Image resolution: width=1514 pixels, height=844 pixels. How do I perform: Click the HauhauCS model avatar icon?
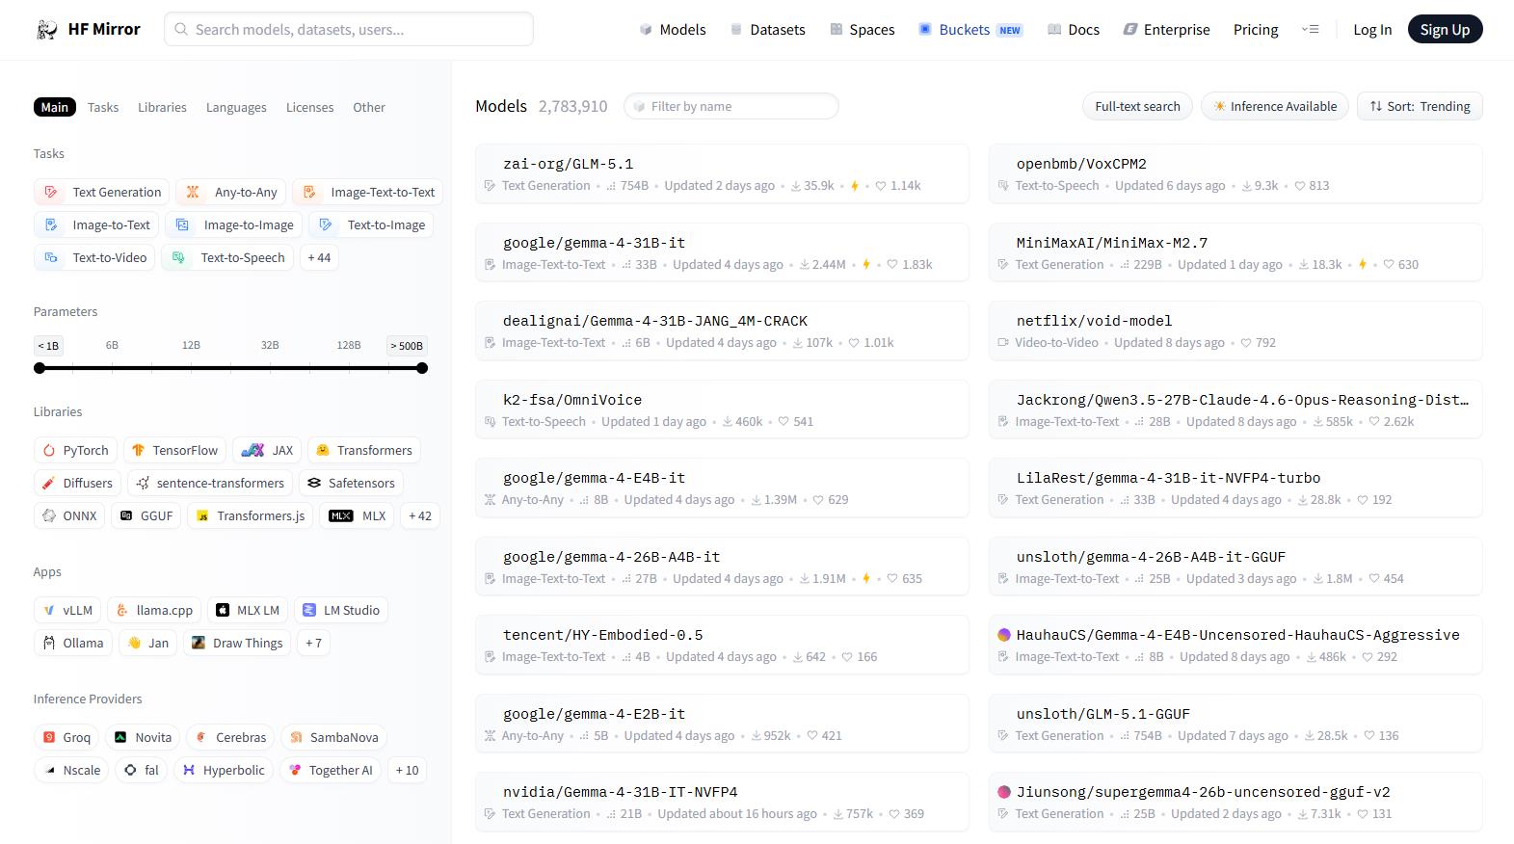[x=1003, y=635]
